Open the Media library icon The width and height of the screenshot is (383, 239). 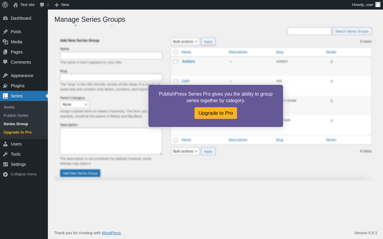pos(5,42)
